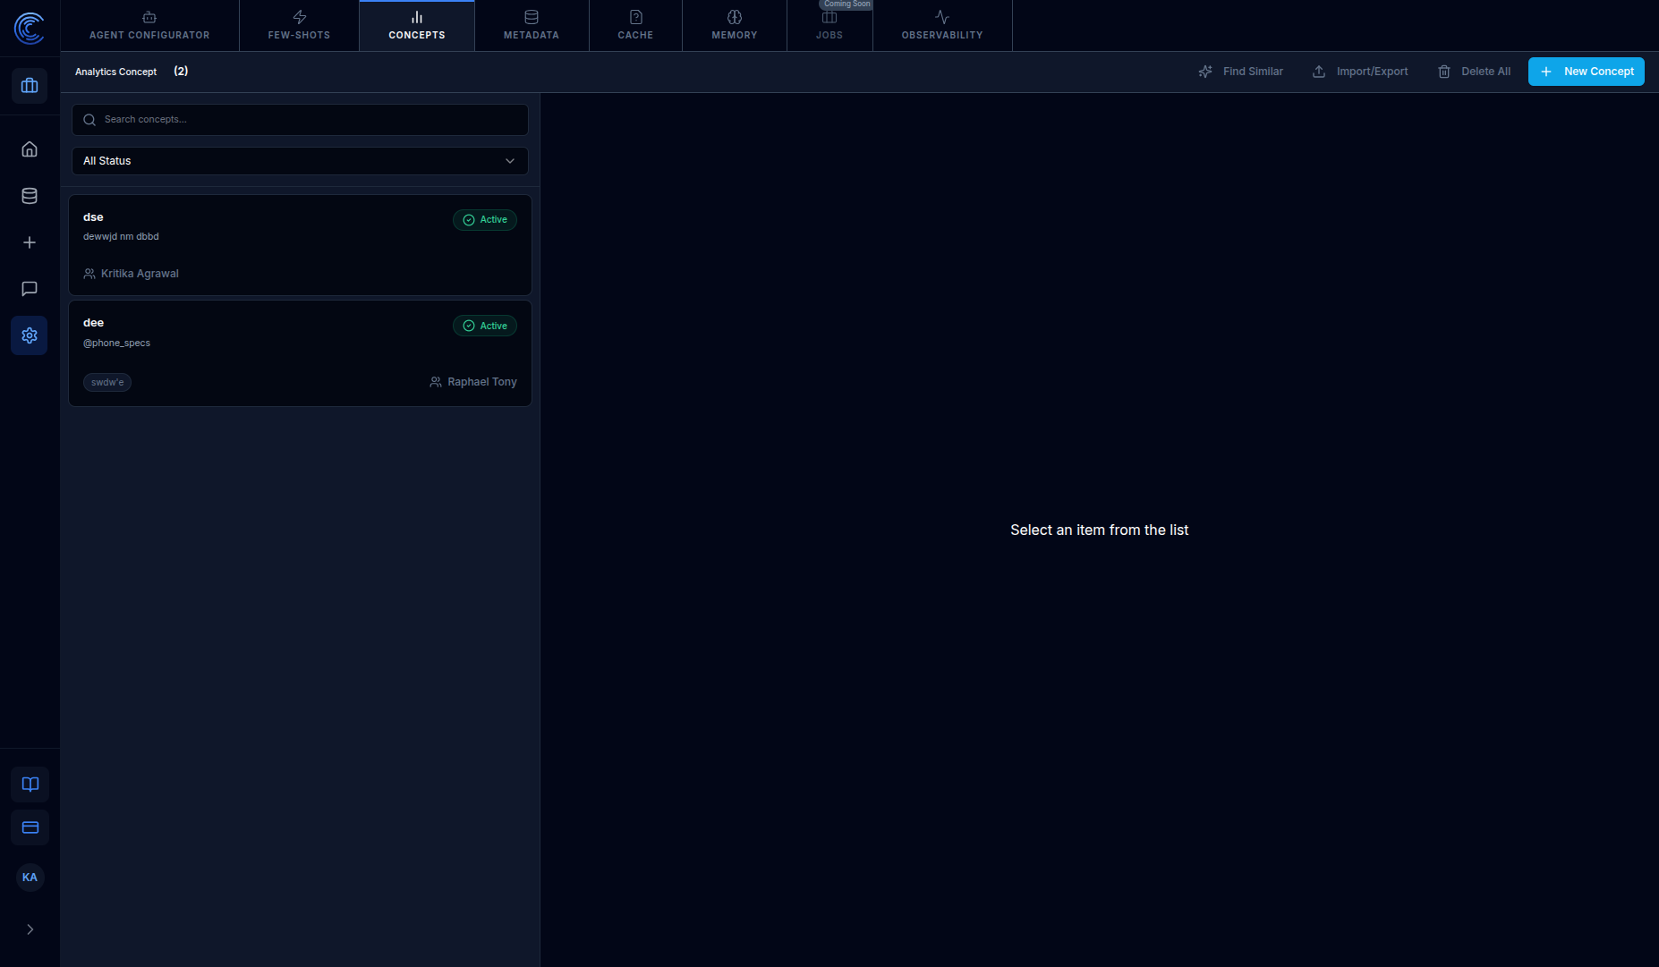Click Raphael Tony owner name
Viewport: 1659px width, 967px height.
pyautogui.click(x=482, y=382)
